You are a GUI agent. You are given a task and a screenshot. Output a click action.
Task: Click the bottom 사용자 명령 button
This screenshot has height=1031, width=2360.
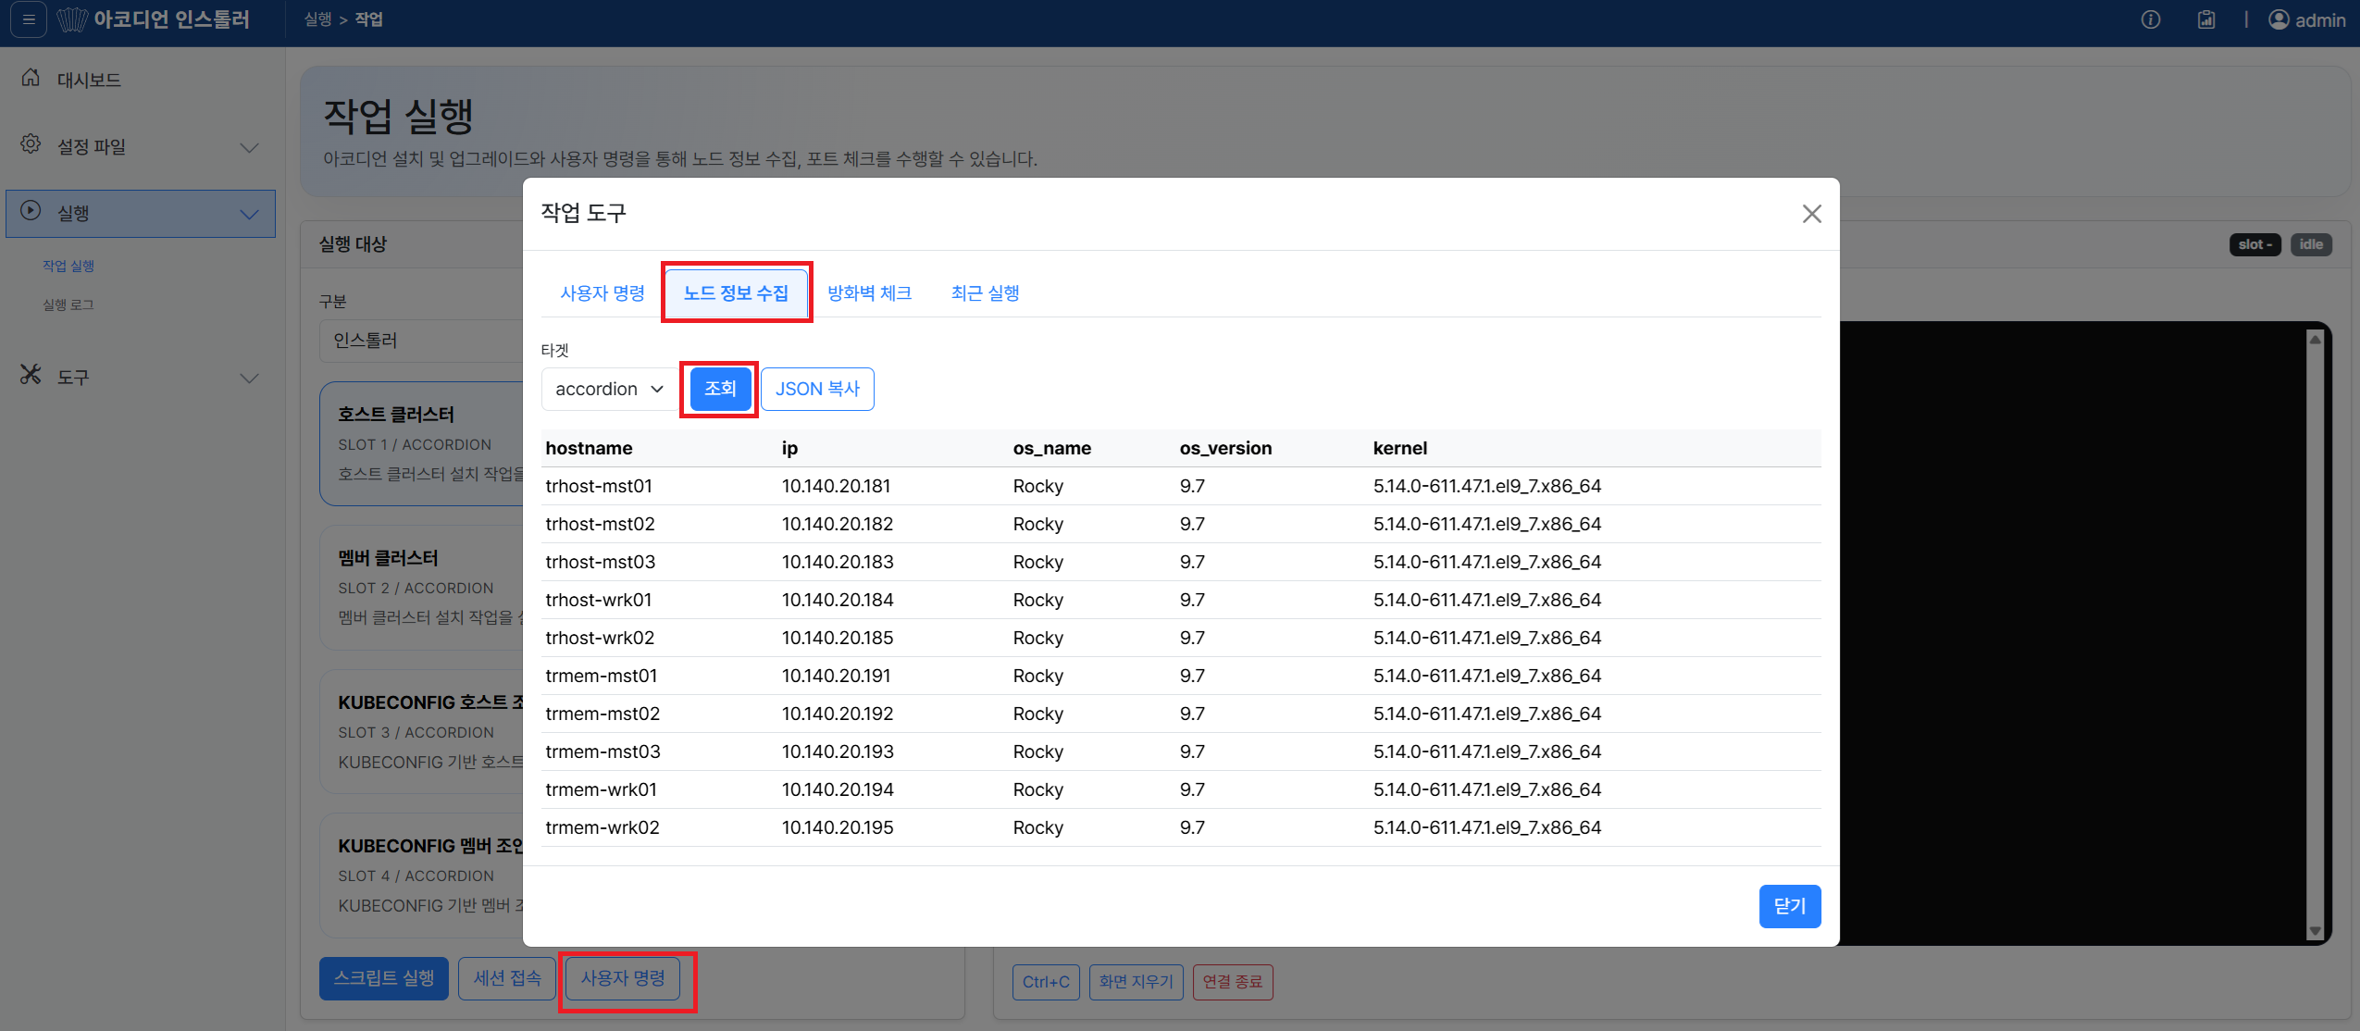click(623, 978)
